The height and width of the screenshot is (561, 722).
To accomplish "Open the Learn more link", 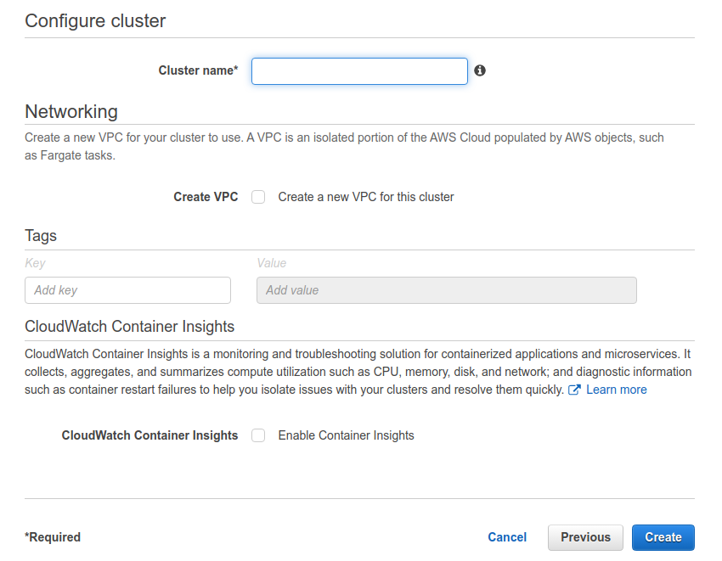I will coord(616,390).
